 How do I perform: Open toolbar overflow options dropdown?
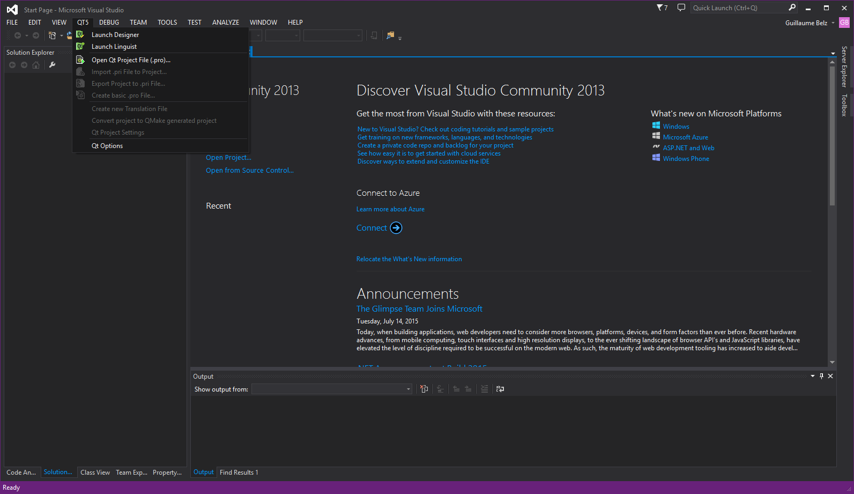click(x=400, y=38)
